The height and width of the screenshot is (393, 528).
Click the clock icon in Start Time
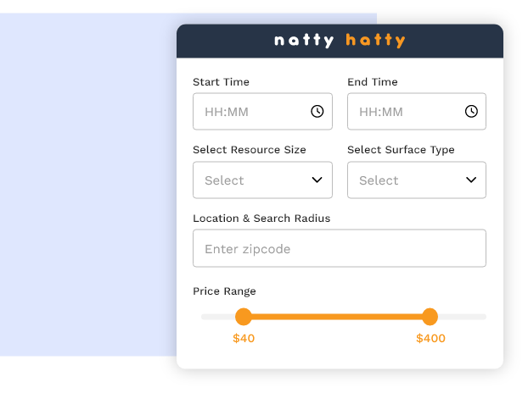click(x=317, y=111)
